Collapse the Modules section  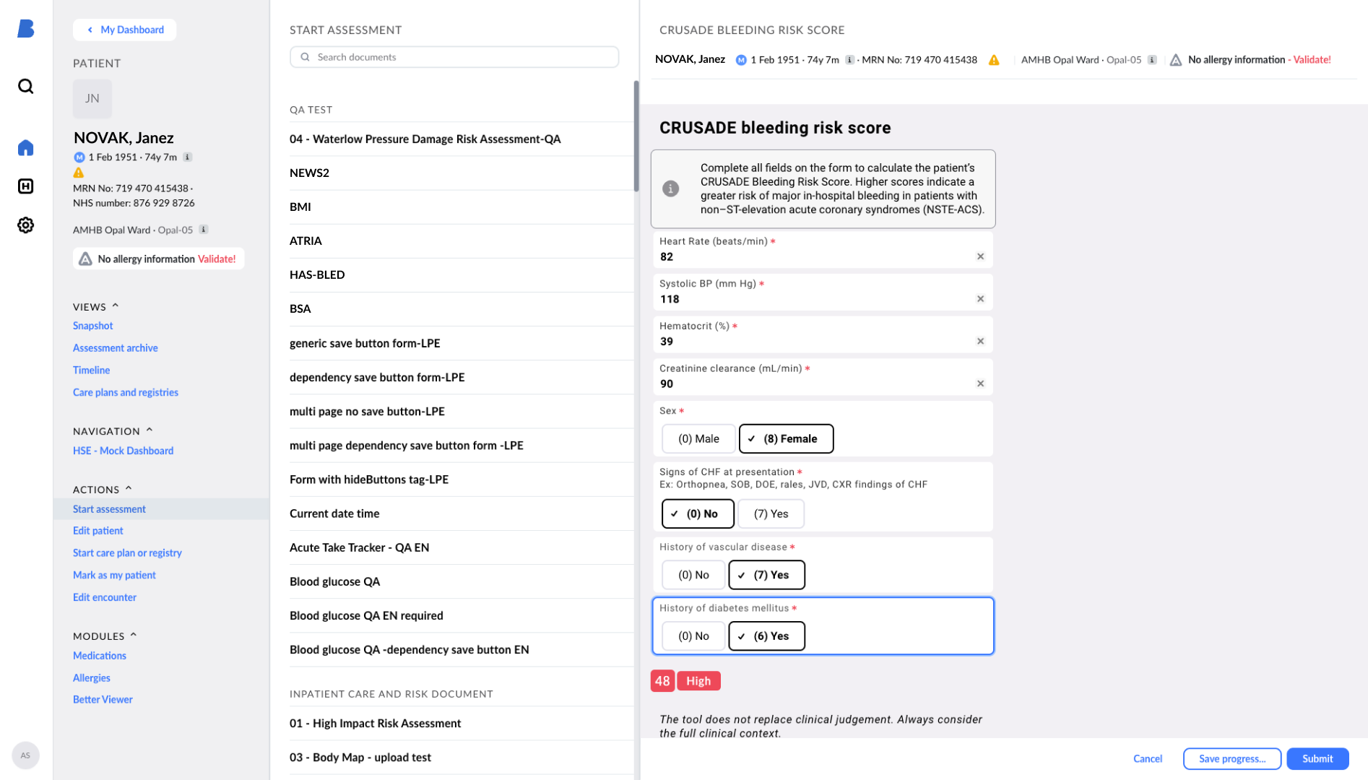pyautogui.click(x=133, y=636)
